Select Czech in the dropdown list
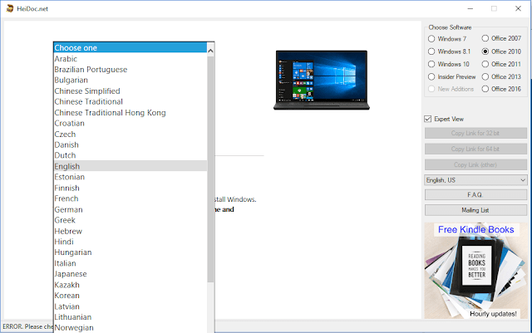This screenshot has width=532, height=333. 131,134
